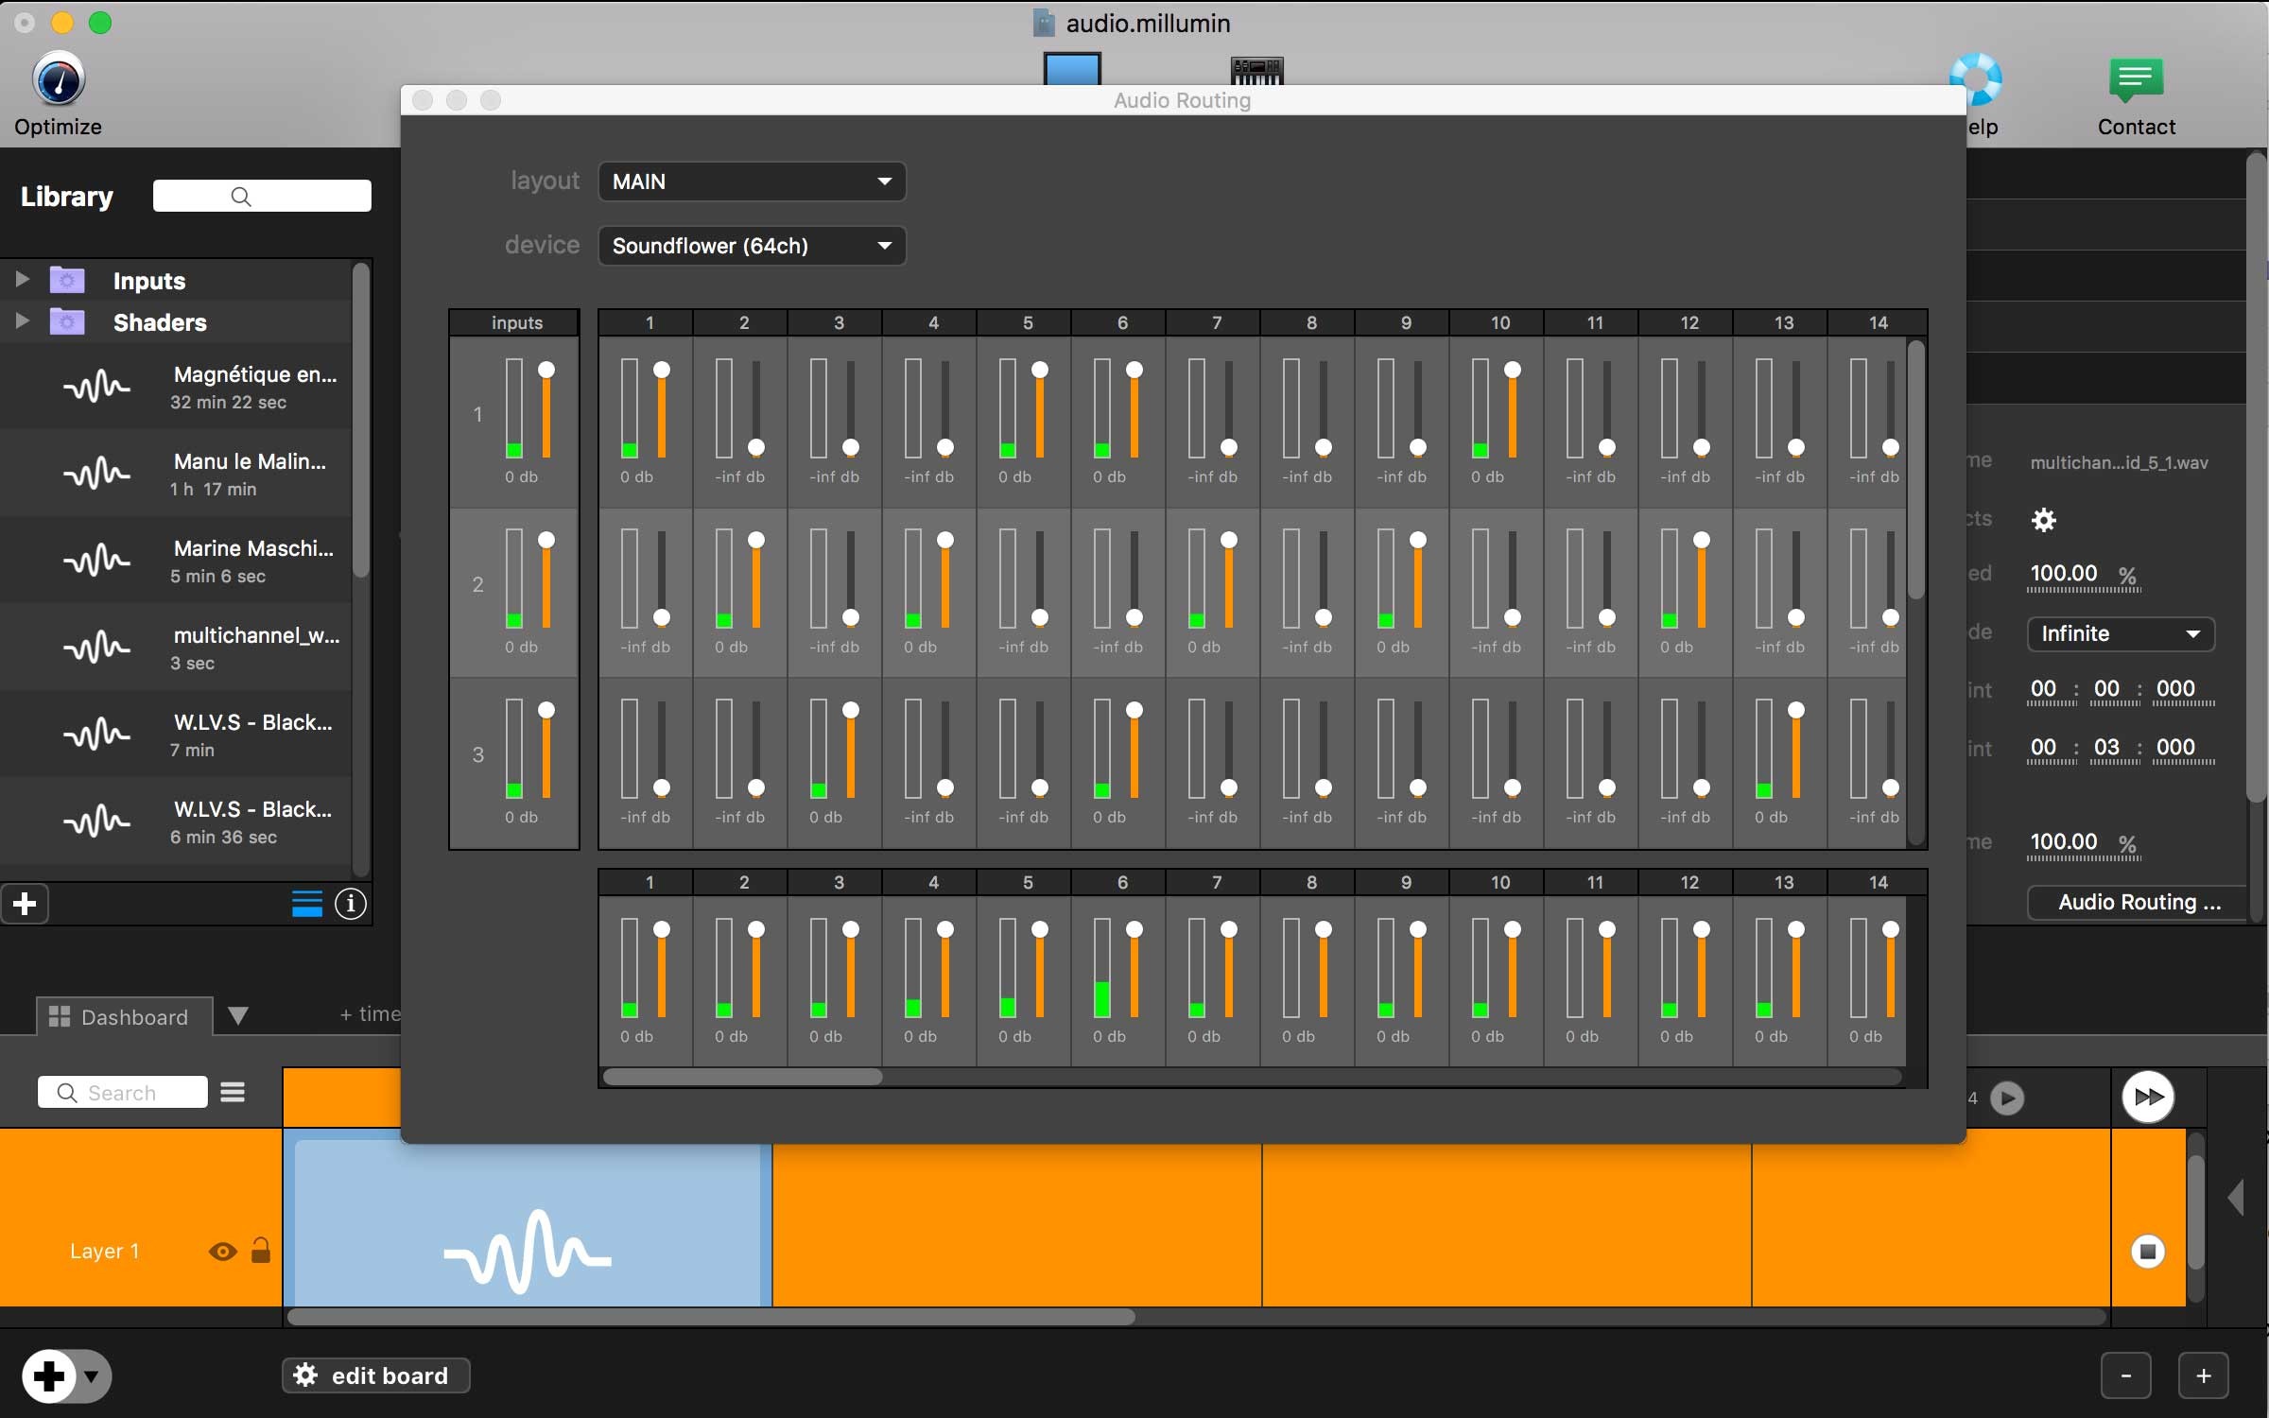Click the Optimize tool icon
2269x1418 pixels.
click(59, 80)
